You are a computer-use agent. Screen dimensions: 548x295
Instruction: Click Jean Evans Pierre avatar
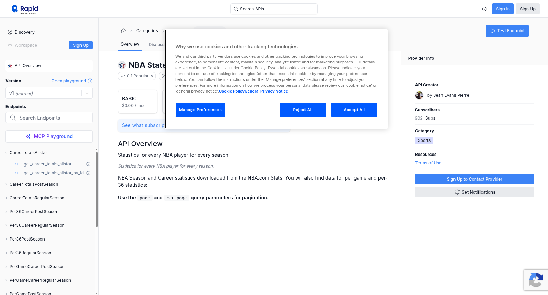419,95
